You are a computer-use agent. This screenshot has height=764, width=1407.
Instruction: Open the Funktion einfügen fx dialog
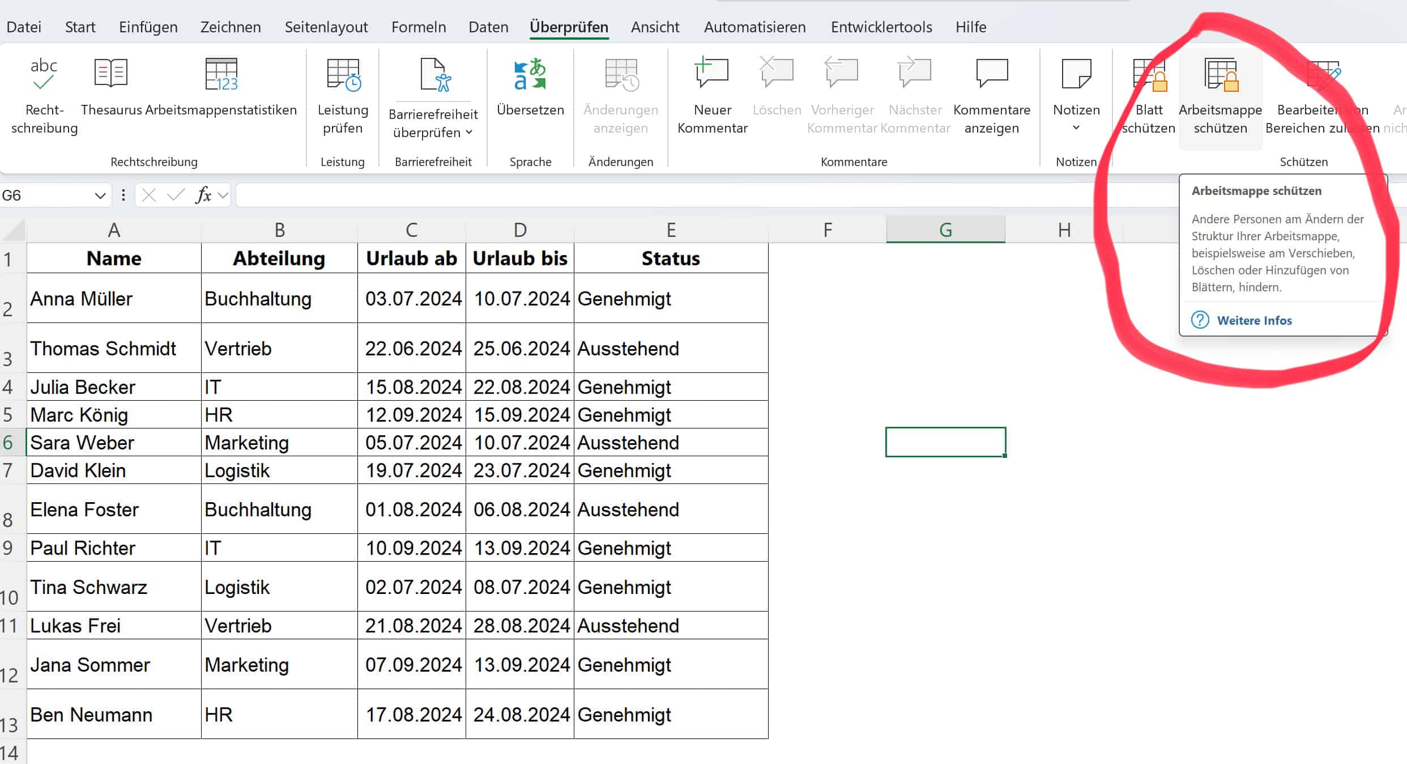[204, 195]
